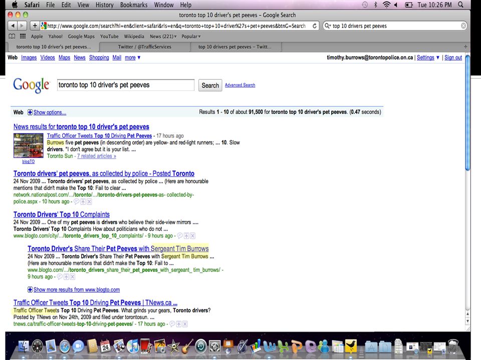This screenshot has height=360, width=481.
Task: Go back with the Safari back arrow
Action: pos(13,25)
